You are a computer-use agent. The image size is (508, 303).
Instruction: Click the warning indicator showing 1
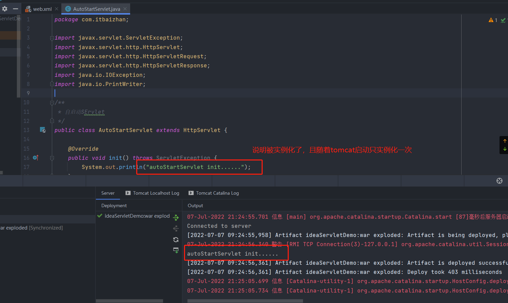493,20
